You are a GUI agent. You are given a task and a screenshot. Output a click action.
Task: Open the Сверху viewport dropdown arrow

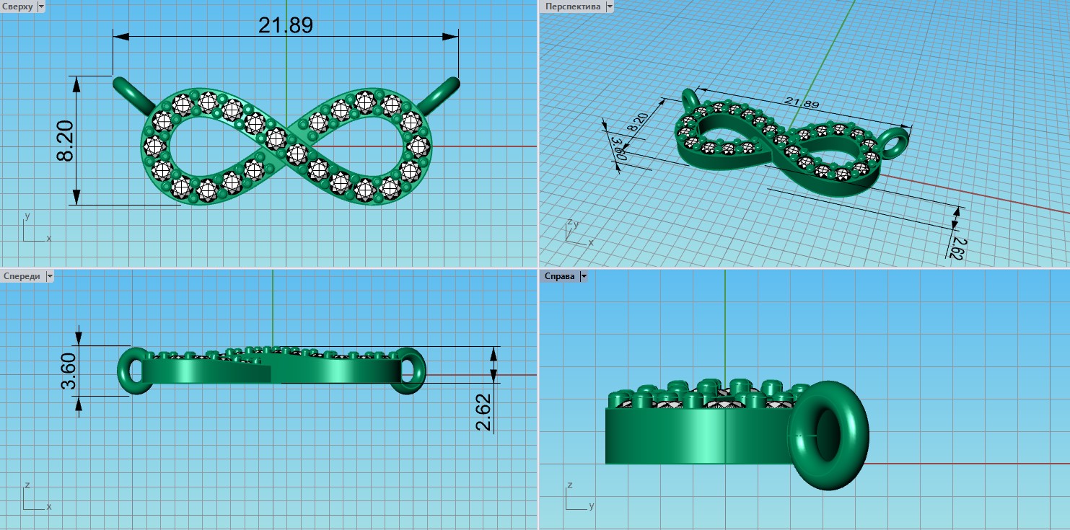[x=40, y=6]
